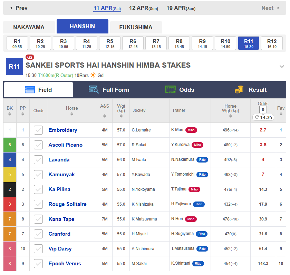Image resolution: width=290 pixels, height=275 pixels.
Task: Check the Rouge Solitaire row checkbox
Action: click(38, 204)
